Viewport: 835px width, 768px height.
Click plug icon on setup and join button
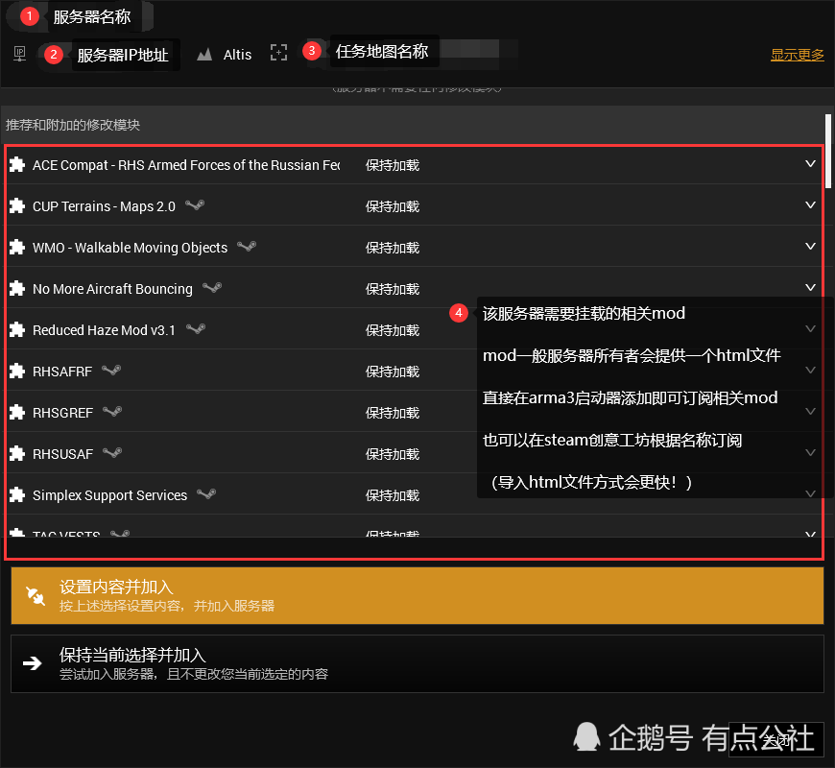point(36,595)
